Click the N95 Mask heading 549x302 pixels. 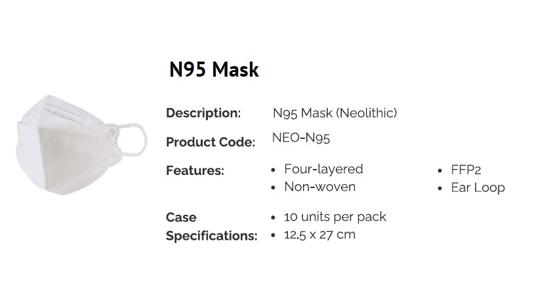coord(214,69)
